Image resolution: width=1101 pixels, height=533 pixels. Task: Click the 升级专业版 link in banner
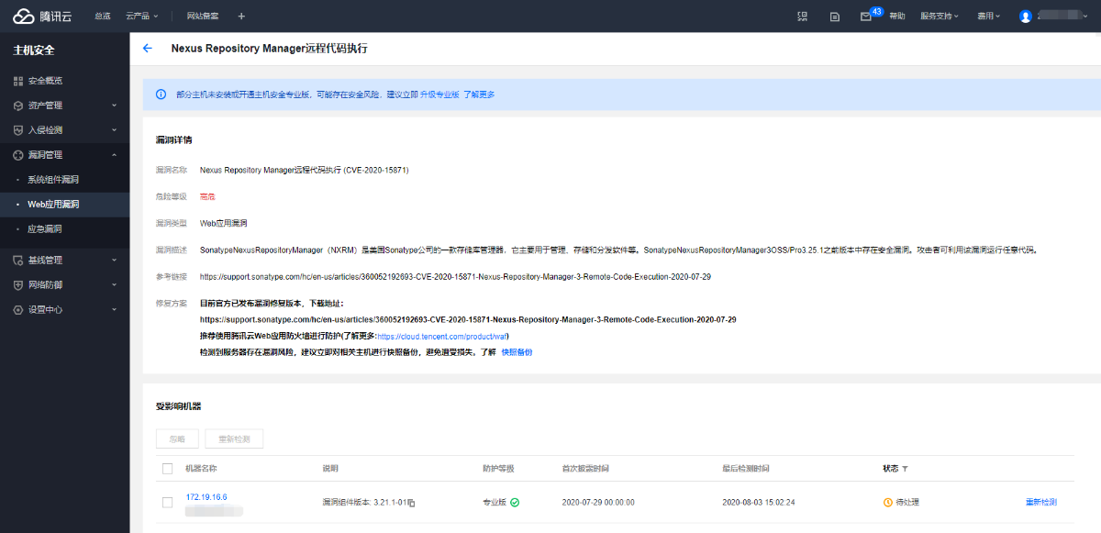[439, 94]
